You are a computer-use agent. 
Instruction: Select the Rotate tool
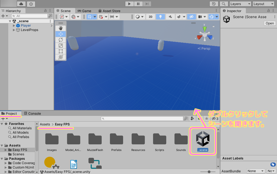point(60,40)
